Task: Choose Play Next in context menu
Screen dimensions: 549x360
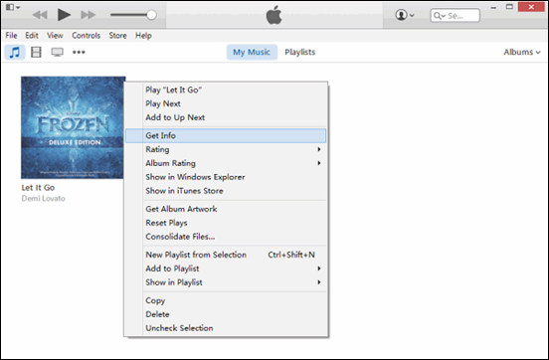Action: coord(226,103)
